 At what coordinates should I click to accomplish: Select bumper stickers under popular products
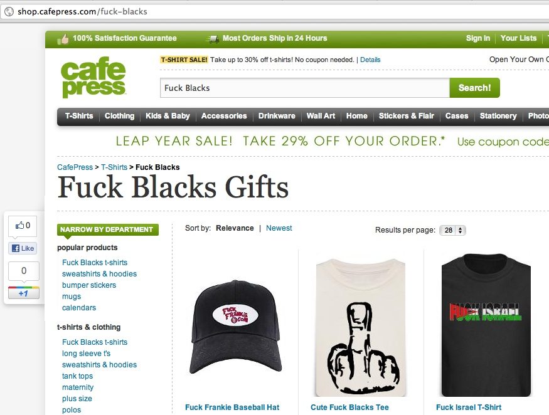89,285
